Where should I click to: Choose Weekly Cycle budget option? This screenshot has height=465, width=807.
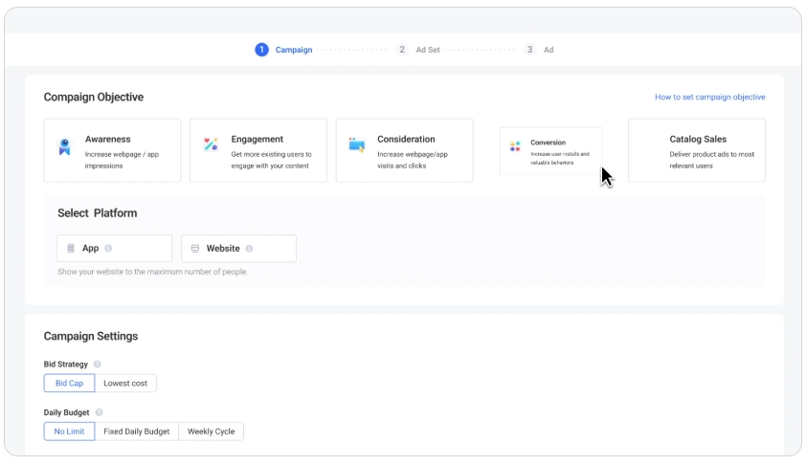[211, 432]
